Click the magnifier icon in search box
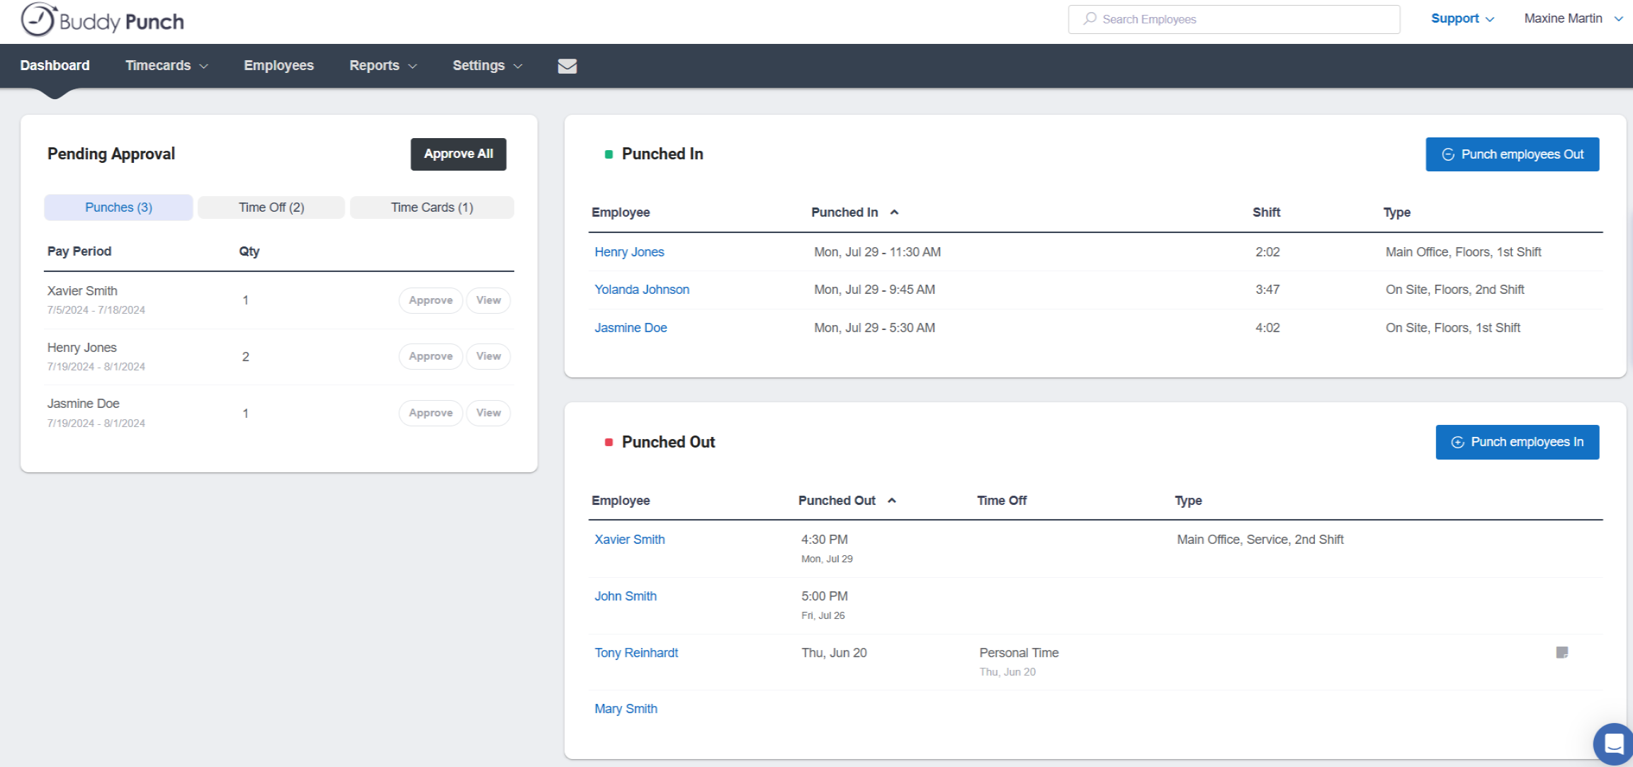This screenshot has width=1633, height=767. 1090,19
